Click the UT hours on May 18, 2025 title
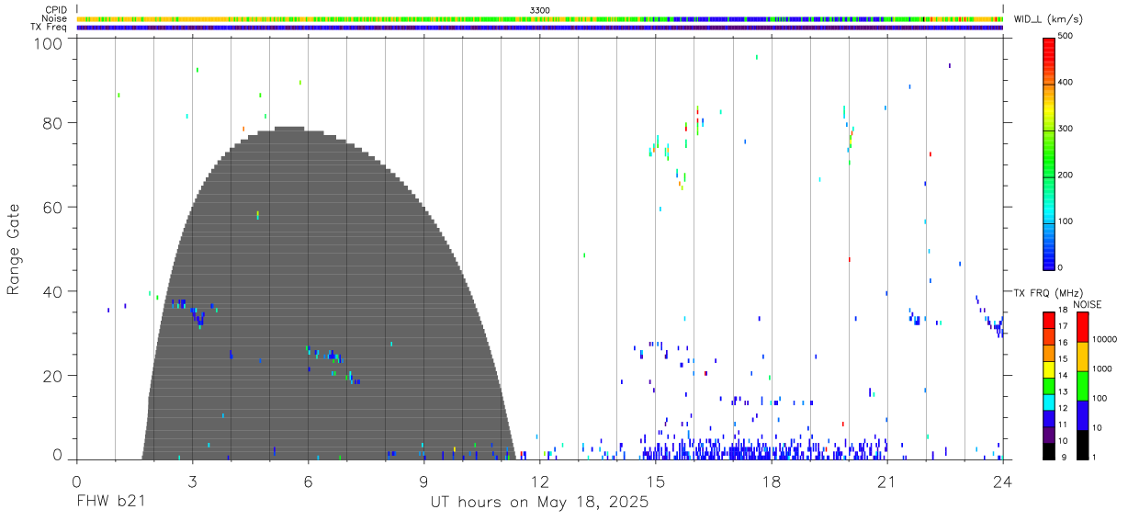 [540, 503]
